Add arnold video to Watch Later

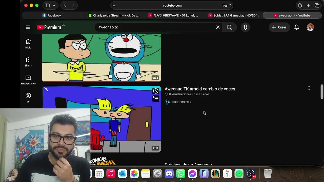[x=156, y=91]
